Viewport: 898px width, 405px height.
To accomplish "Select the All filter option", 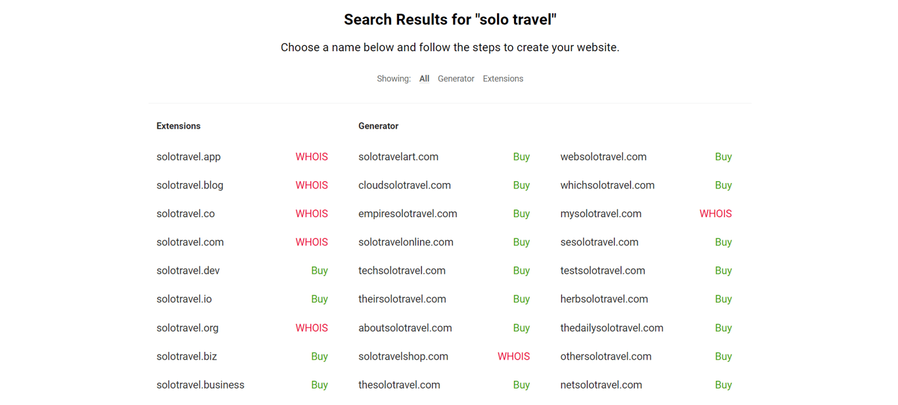I will [424, 78].
